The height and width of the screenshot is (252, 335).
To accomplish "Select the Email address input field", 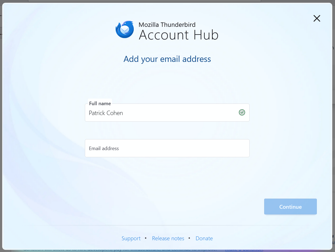I will coord(167,148).
